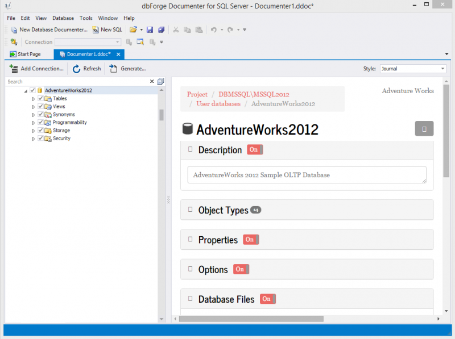Click the grey database icon left of the connection toolbar overflow arrow

[152, 42]
